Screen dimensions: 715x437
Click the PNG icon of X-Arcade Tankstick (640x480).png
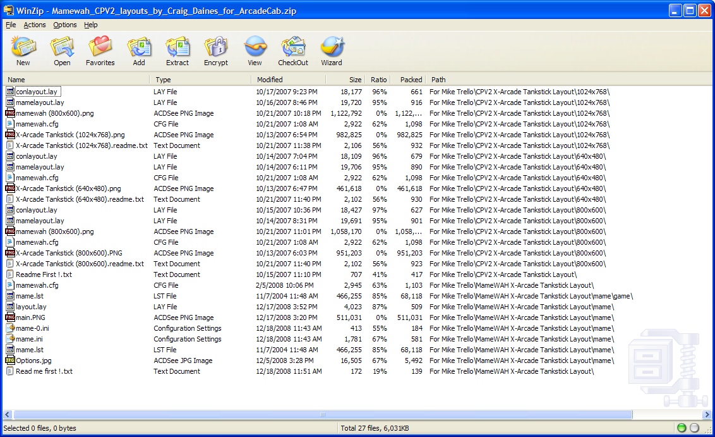click(x=10, y=188)
